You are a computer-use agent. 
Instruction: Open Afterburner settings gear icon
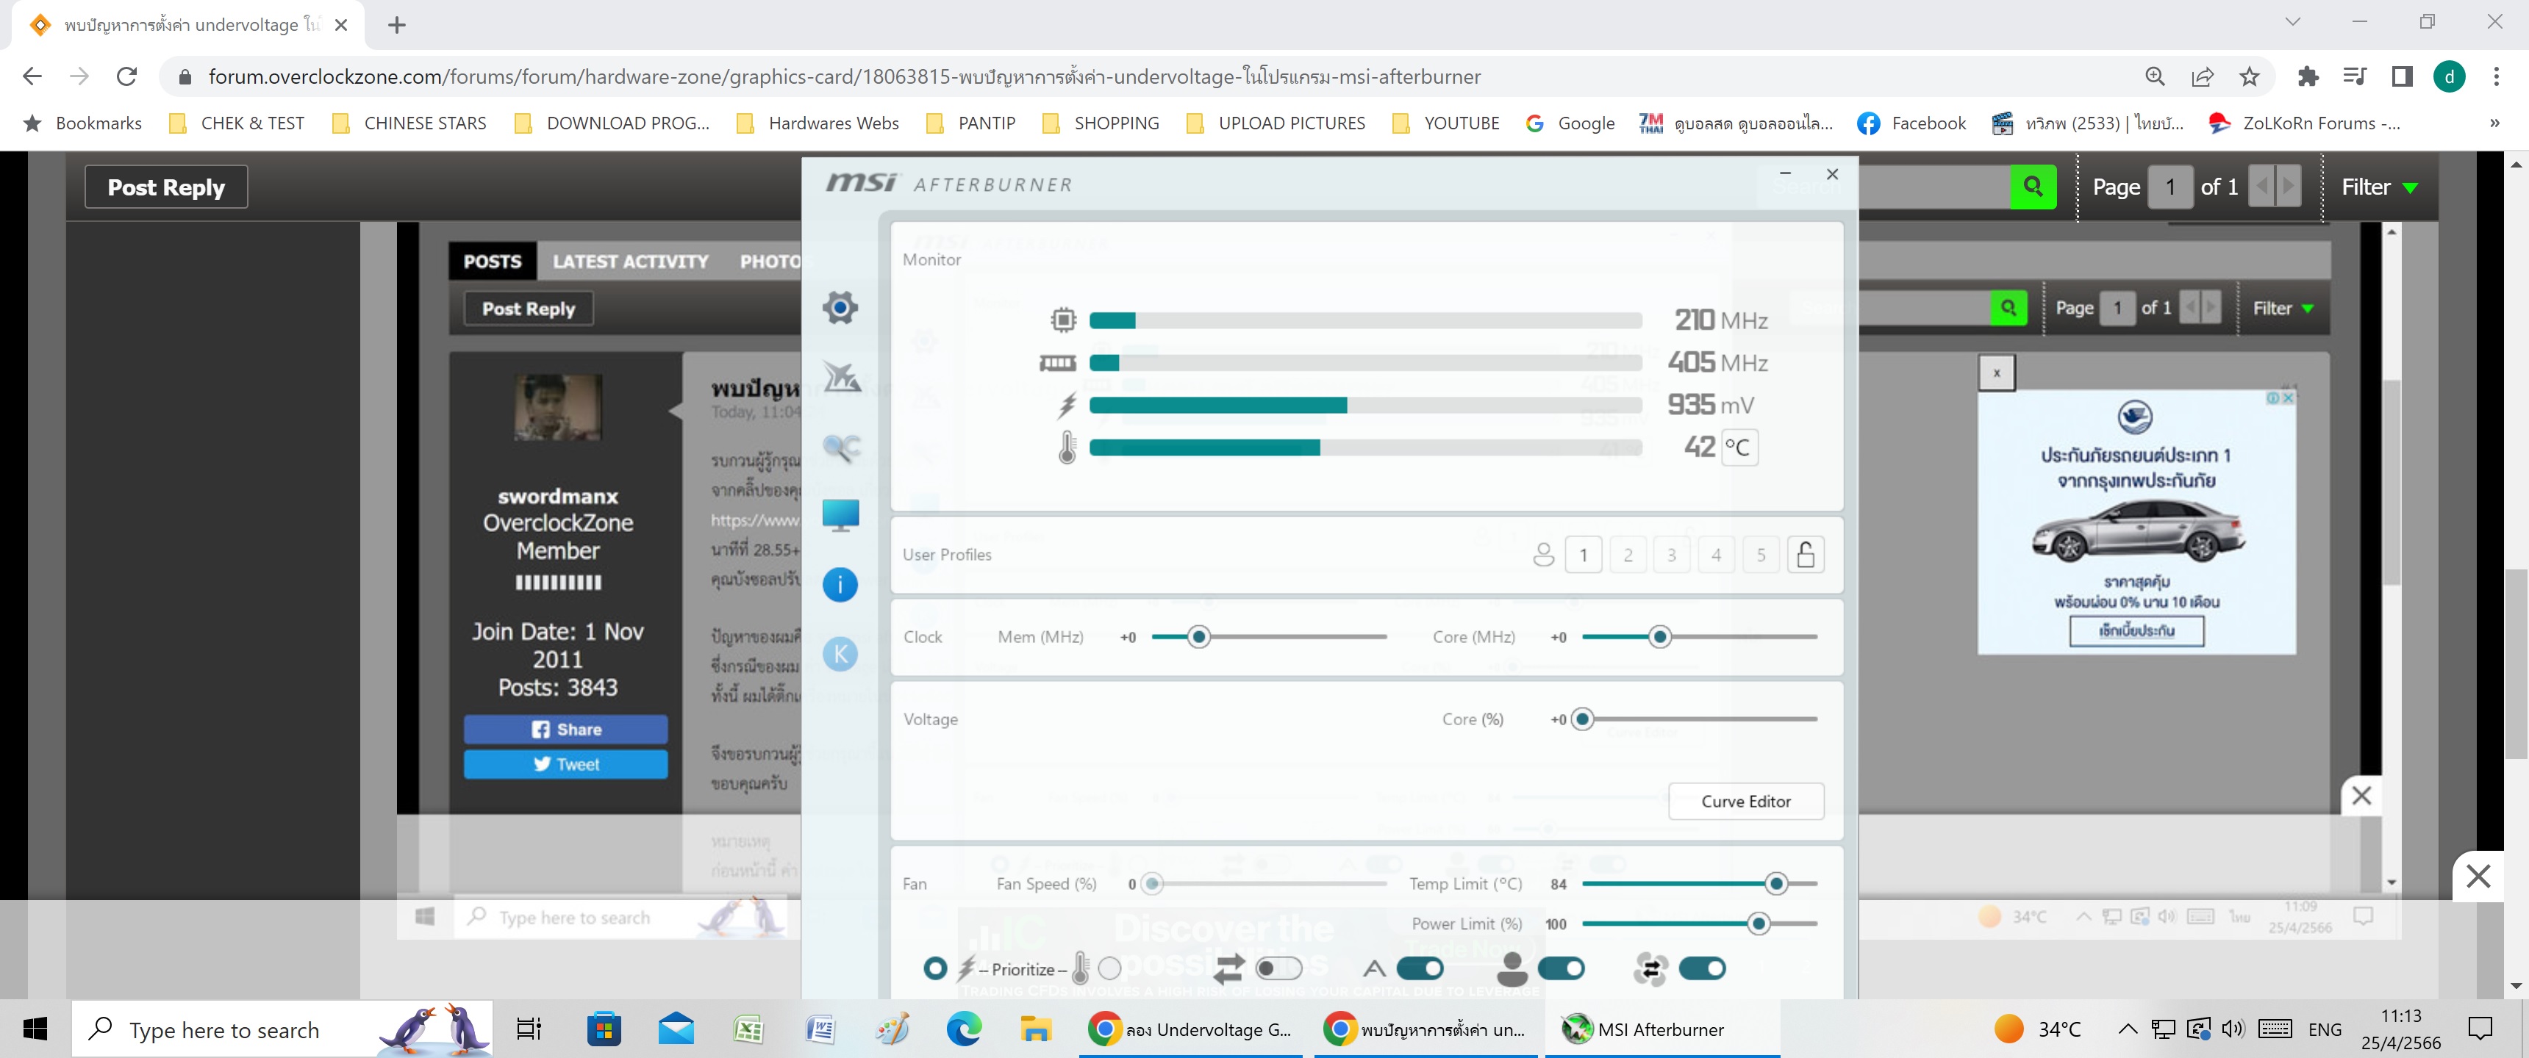click(840, 308)
